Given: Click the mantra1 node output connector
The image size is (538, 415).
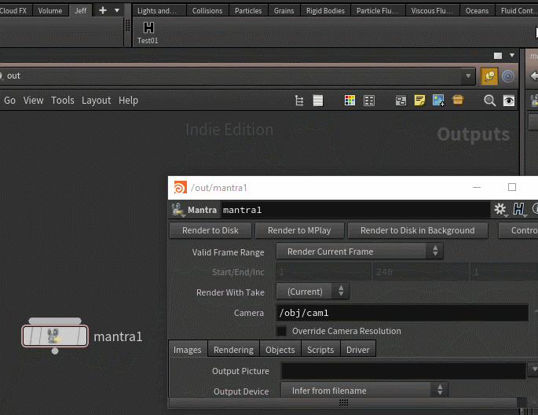Looking at the screenshot, I should pyautogui.click(x=55, y=351).
